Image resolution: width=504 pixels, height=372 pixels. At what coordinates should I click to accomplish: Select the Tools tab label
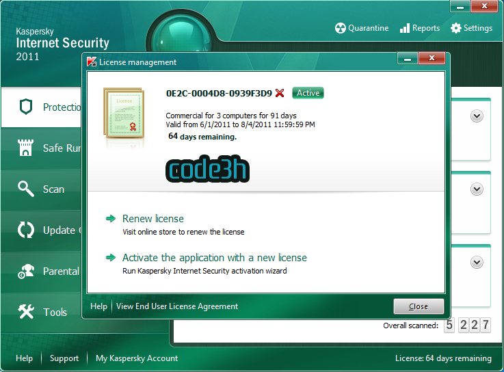(55, 313)
